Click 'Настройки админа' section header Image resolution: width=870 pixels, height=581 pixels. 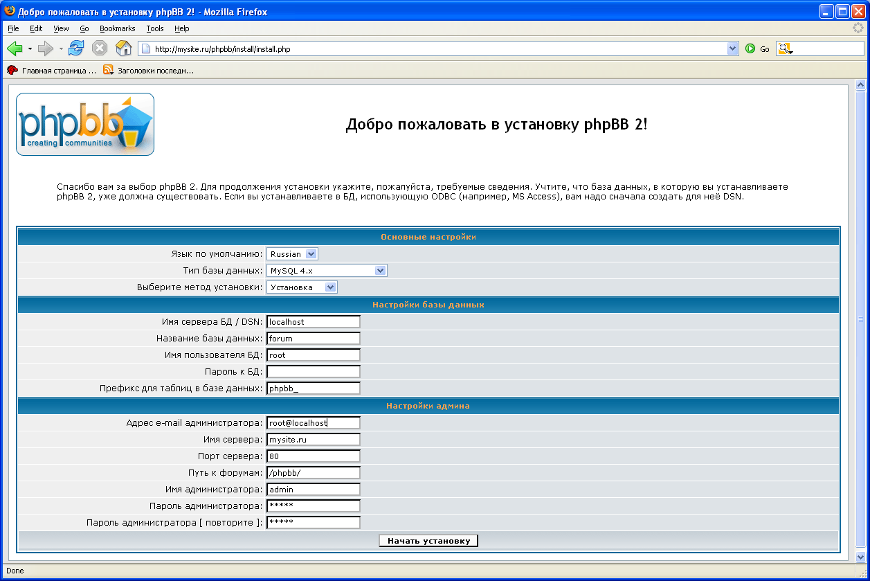(428, 406)
